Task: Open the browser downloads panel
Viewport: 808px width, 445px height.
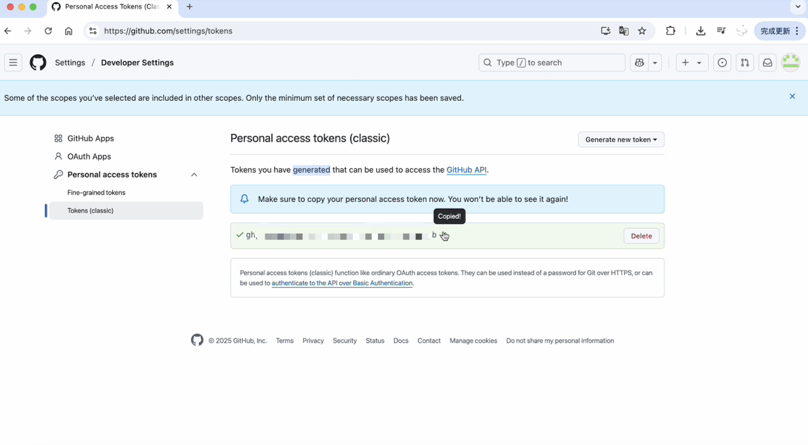Action: pos(701,31)
